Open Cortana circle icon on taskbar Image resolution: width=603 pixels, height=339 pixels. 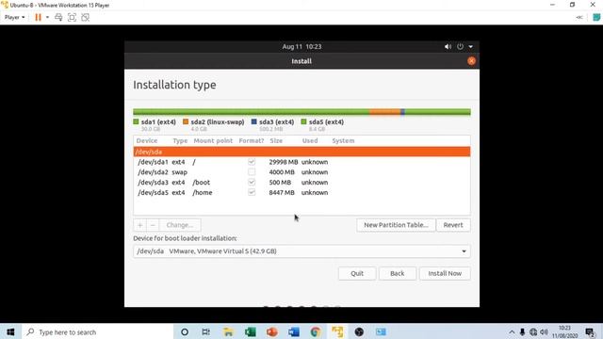pyautogui.click(x=185, y=332)
